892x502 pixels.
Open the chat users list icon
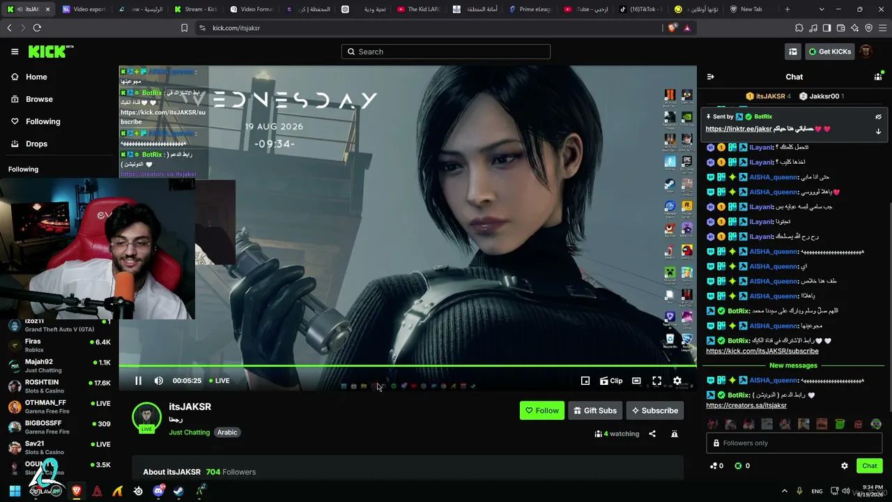tap(878, 77)
